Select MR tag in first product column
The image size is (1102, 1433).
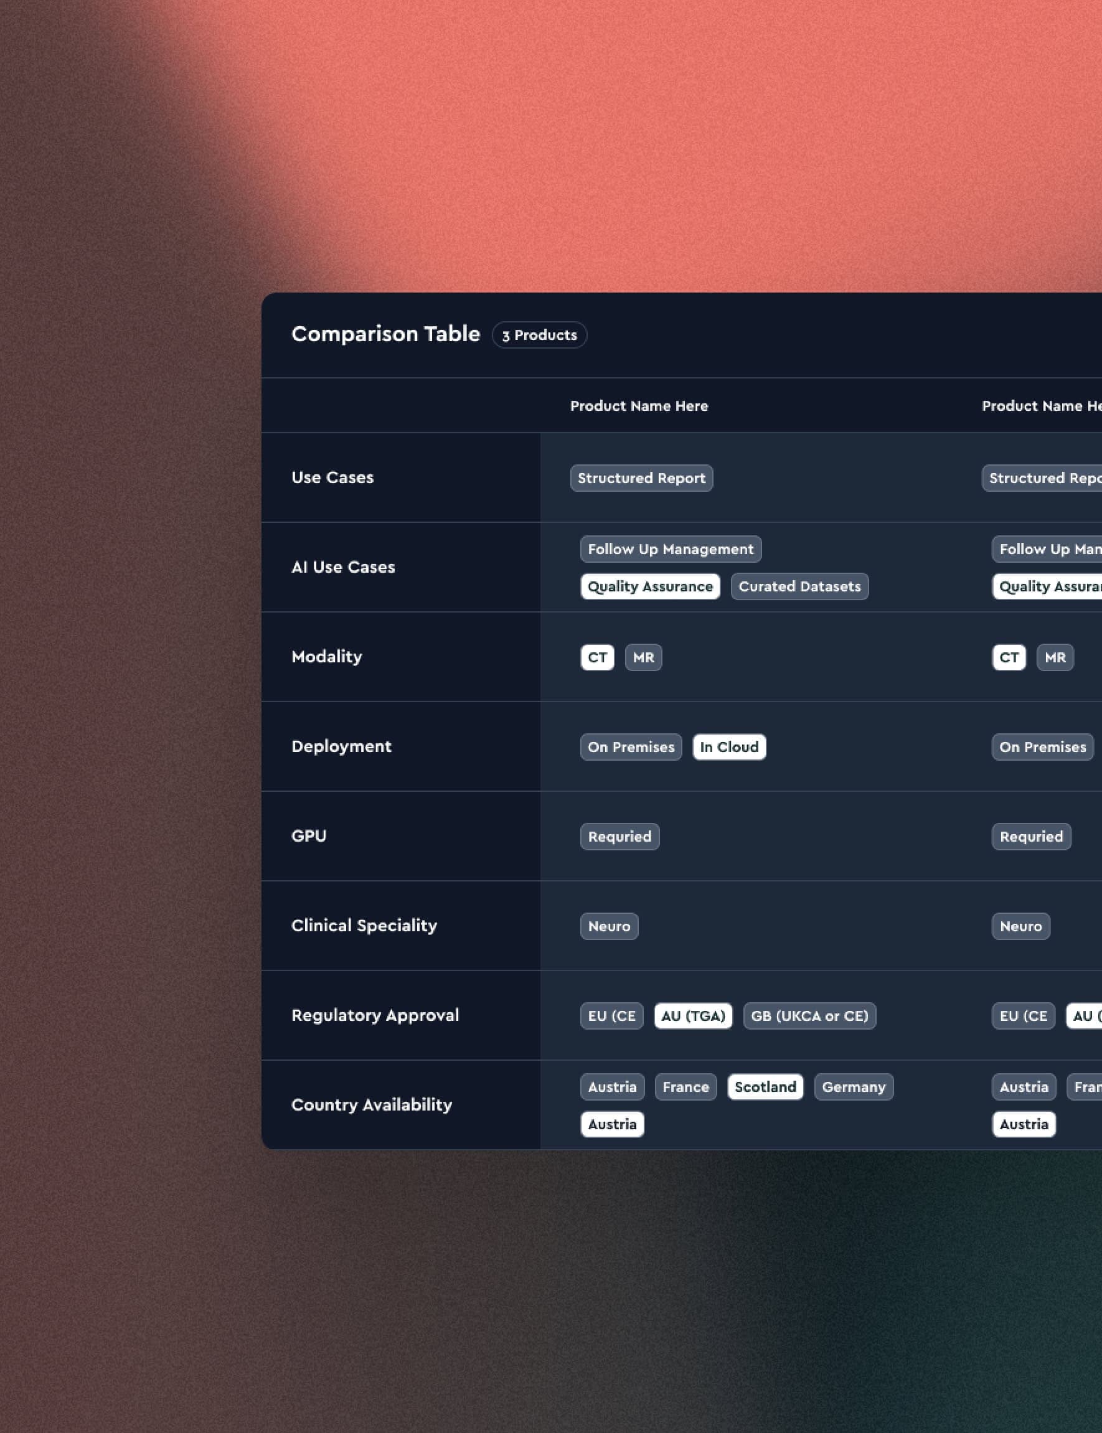(x=644, y=657)
